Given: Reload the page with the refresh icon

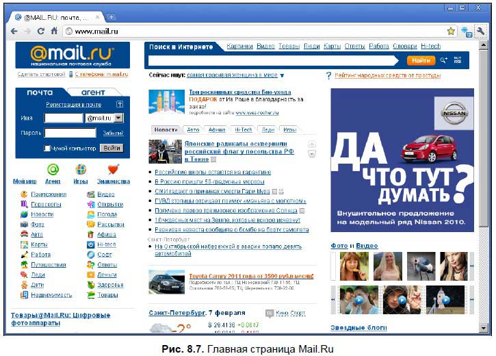Looking at the screenshot, I should (40, 31).
